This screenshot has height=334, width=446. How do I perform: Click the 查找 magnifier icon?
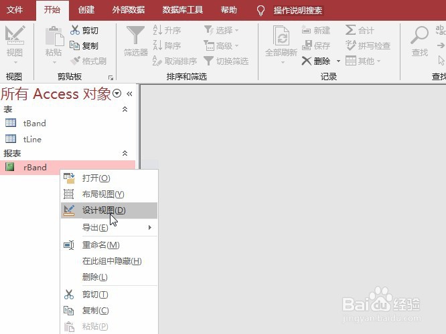point(419,35)
